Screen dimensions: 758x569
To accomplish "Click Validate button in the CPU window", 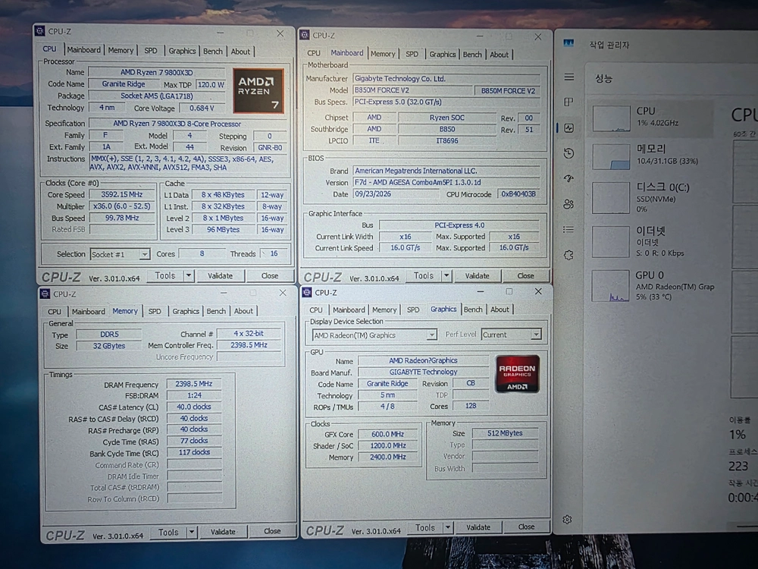I will [221, 276].
